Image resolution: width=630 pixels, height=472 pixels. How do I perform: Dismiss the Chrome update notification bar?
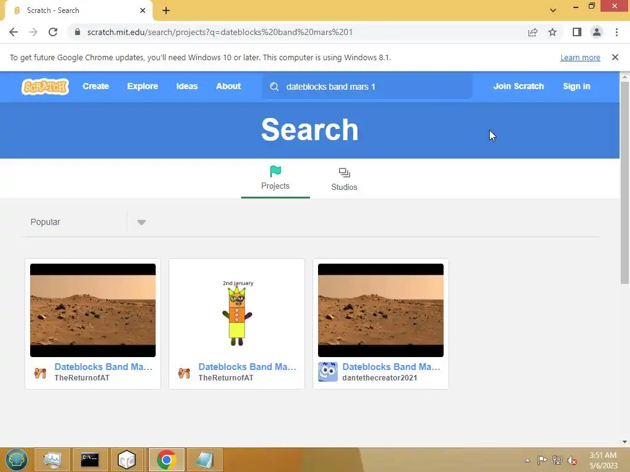615,57
